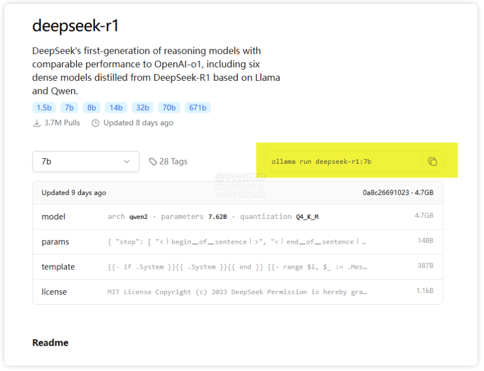The width and height of the screenshot is (484, 371).
Task: Click the clock icon beside Updated 8 days ago
Action: 96,123
